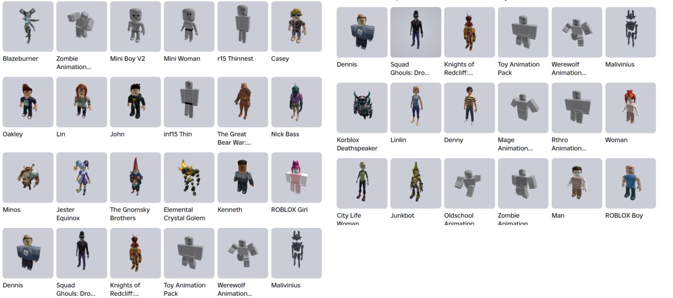The width and height of the screenshot is (673, 298).
Task: Click the "Rthro Animation..." label
Action: tap(569, 144)
